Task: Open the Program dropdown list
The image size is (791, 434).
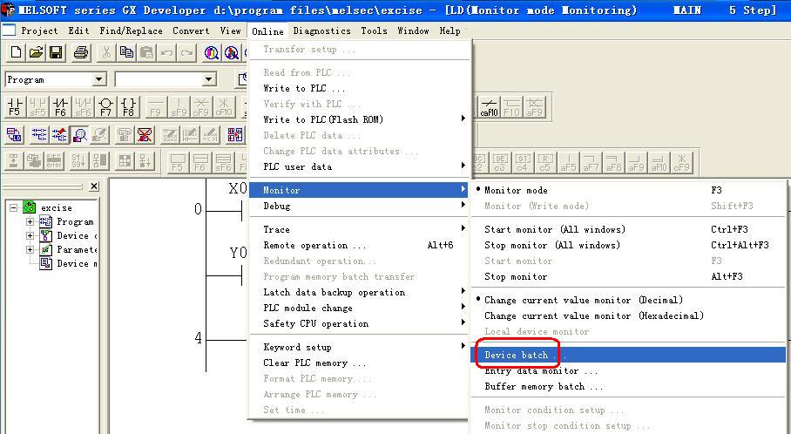Action: coord(98,79)
